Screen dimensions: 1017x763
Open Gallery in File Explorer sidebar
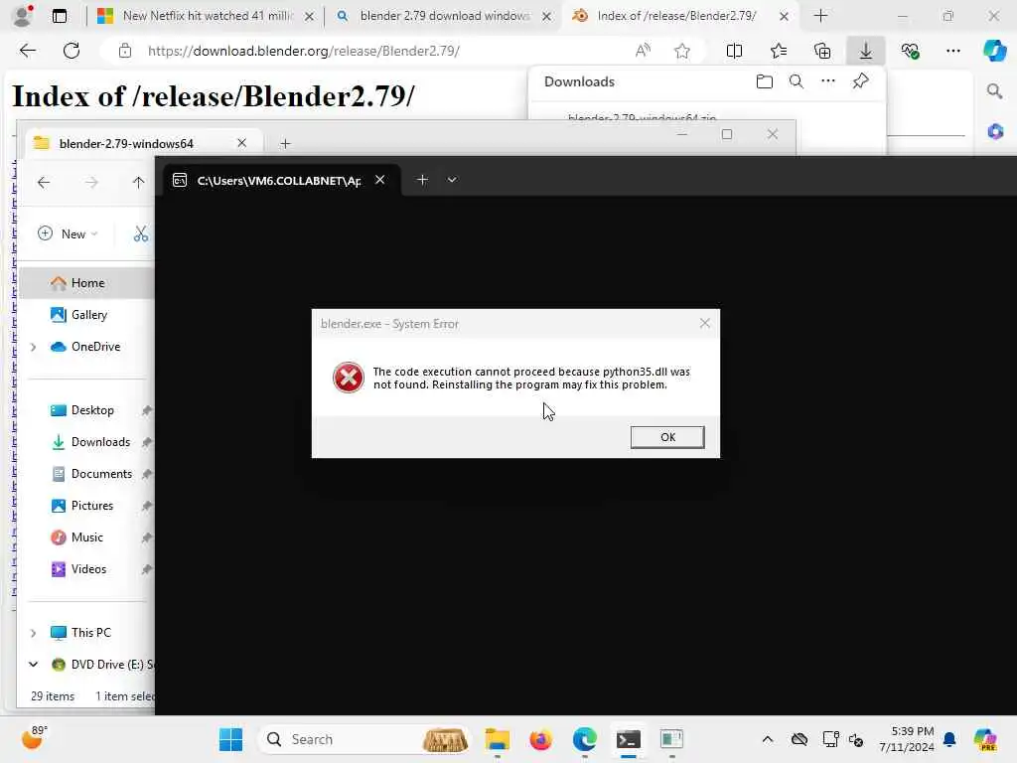pyautogui.click(x=88, y=315)
